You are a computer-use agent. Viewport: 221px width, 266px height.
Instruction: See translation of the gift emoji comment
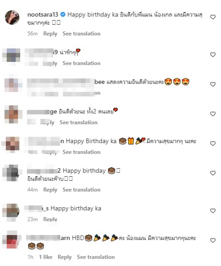[81, 152]
